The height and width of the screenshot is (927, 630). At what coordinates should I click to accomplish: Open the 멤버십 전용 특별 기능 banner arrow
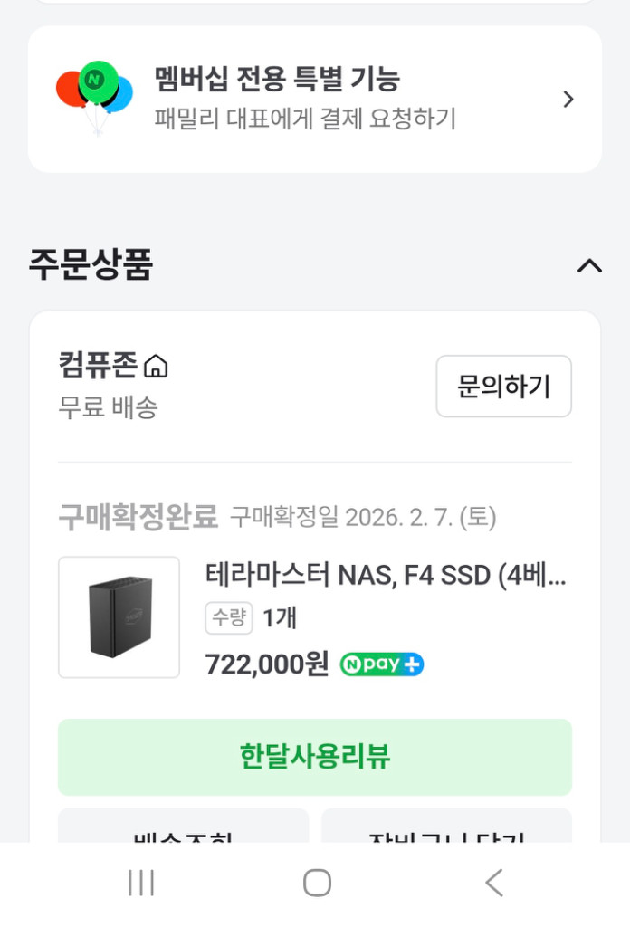point(568,100)
